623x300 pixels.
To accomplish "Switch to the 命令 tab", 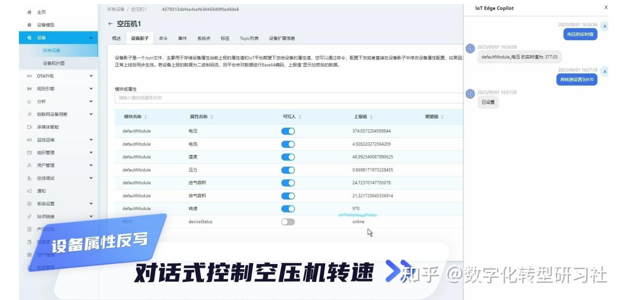I will (x=163, y=39).
